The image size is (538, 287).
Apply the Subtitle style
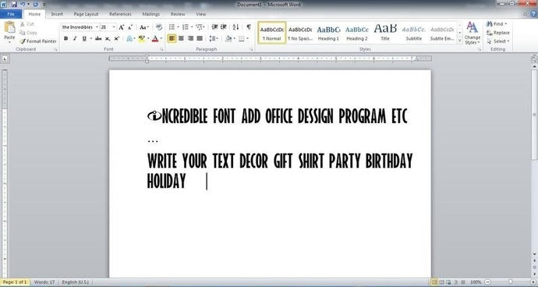click(414, 33)
